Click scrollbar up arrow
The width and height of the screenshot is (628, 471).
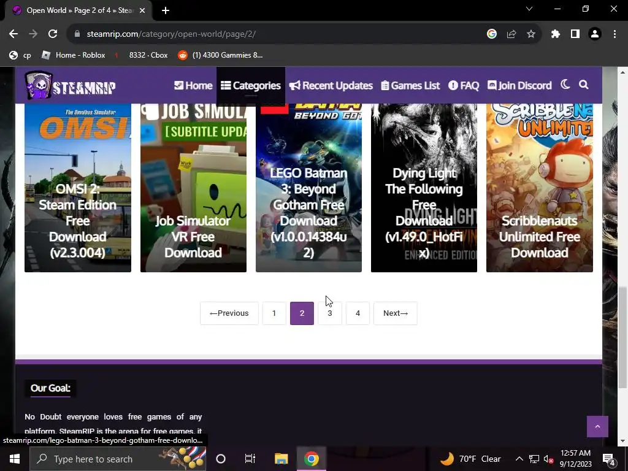(622, 72)
